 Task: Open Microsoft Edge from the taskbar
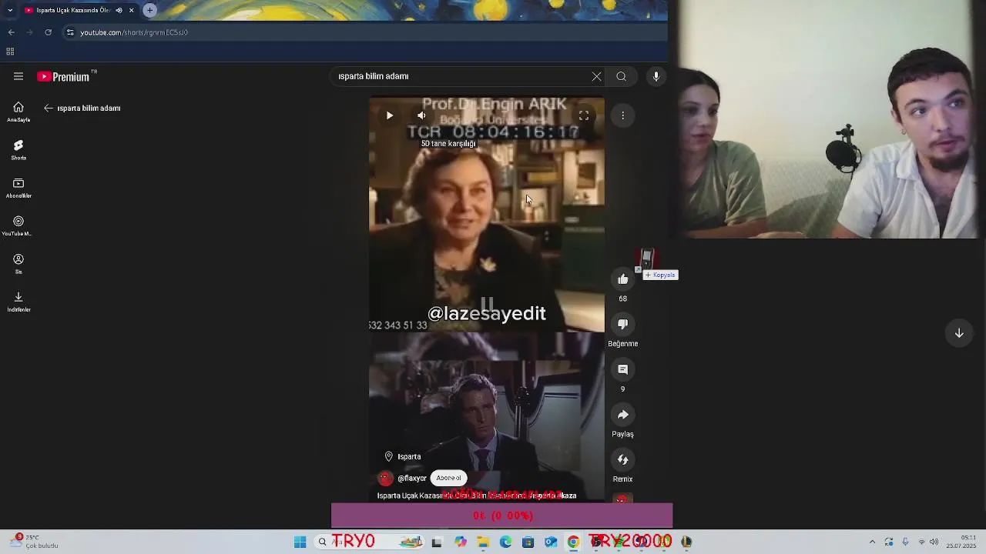point(505,542)
